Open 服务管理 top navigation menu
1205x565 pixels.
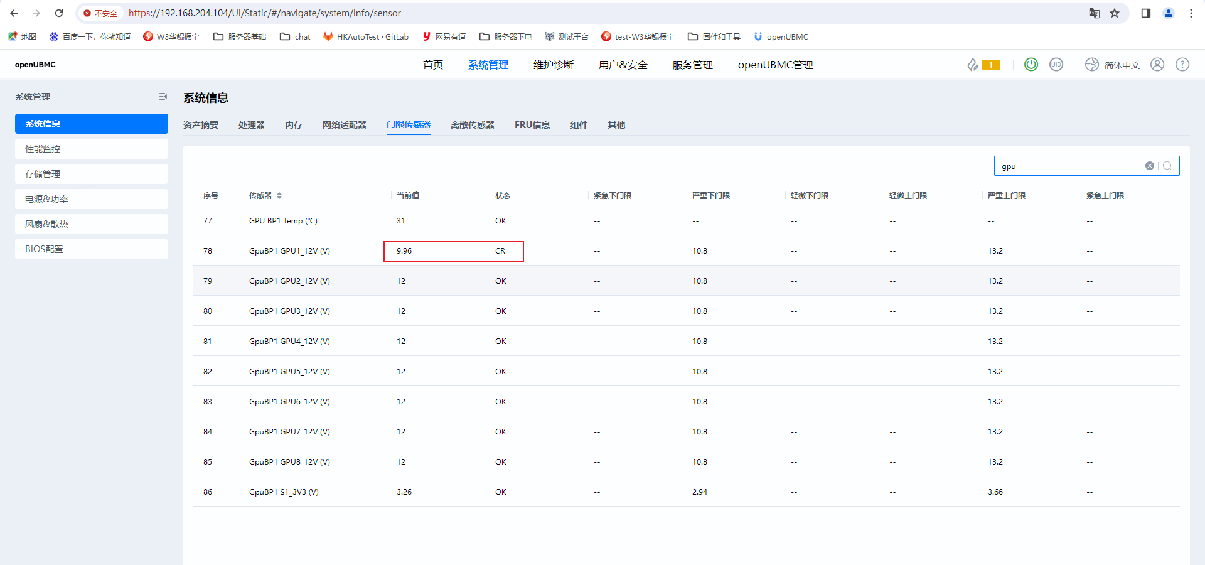tap(693, 65)
